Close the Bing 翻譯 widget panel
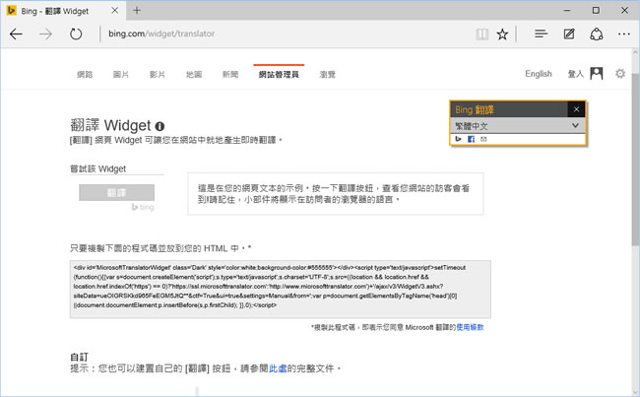Screen dimensions: 640x397 (576, 109)
